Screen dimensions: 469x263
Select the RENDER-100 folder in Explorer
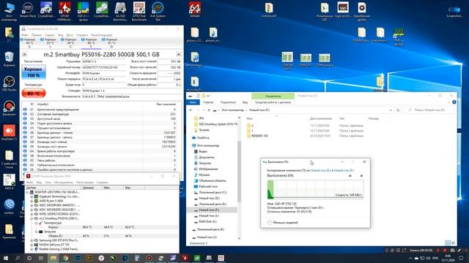click(x=257, y=136)
